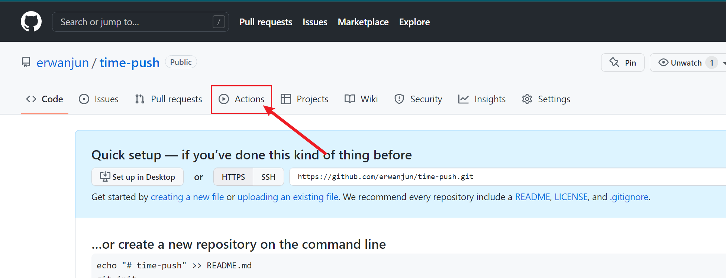
Task: Click the create new repository command line heading
Action: tap(239, 244)
